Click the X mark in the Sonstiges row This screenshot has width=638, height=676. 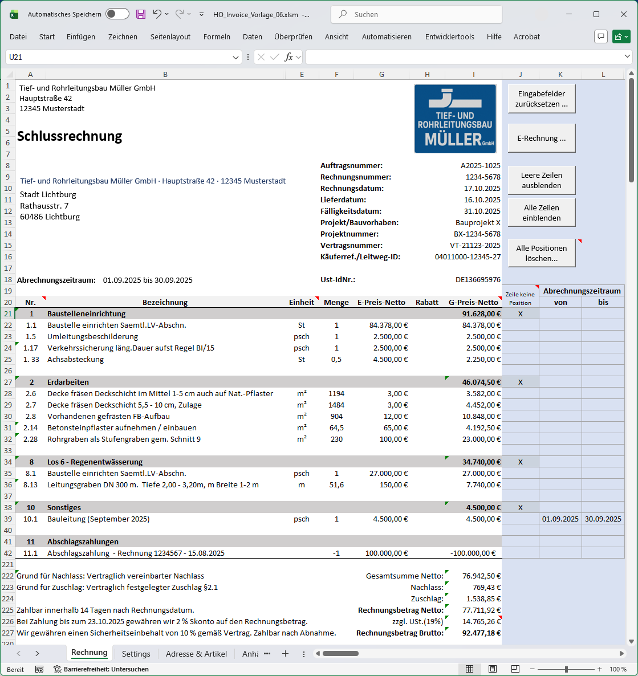(x=520, y=507)
